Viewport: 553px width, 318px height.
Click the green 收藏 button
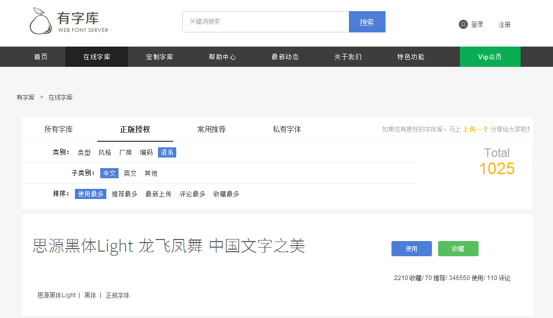click(x=458, y=249)
